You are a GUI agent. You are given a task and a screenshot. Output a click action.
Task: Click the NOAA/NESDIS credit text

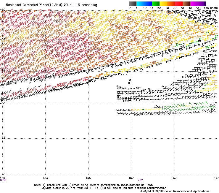pos(174,191)
